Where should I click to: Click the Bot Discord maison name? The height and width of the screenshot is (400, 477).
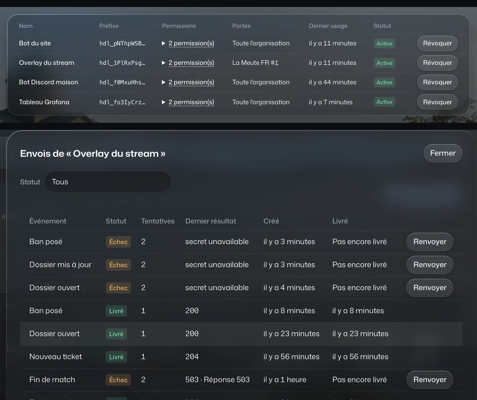(49, 82)
